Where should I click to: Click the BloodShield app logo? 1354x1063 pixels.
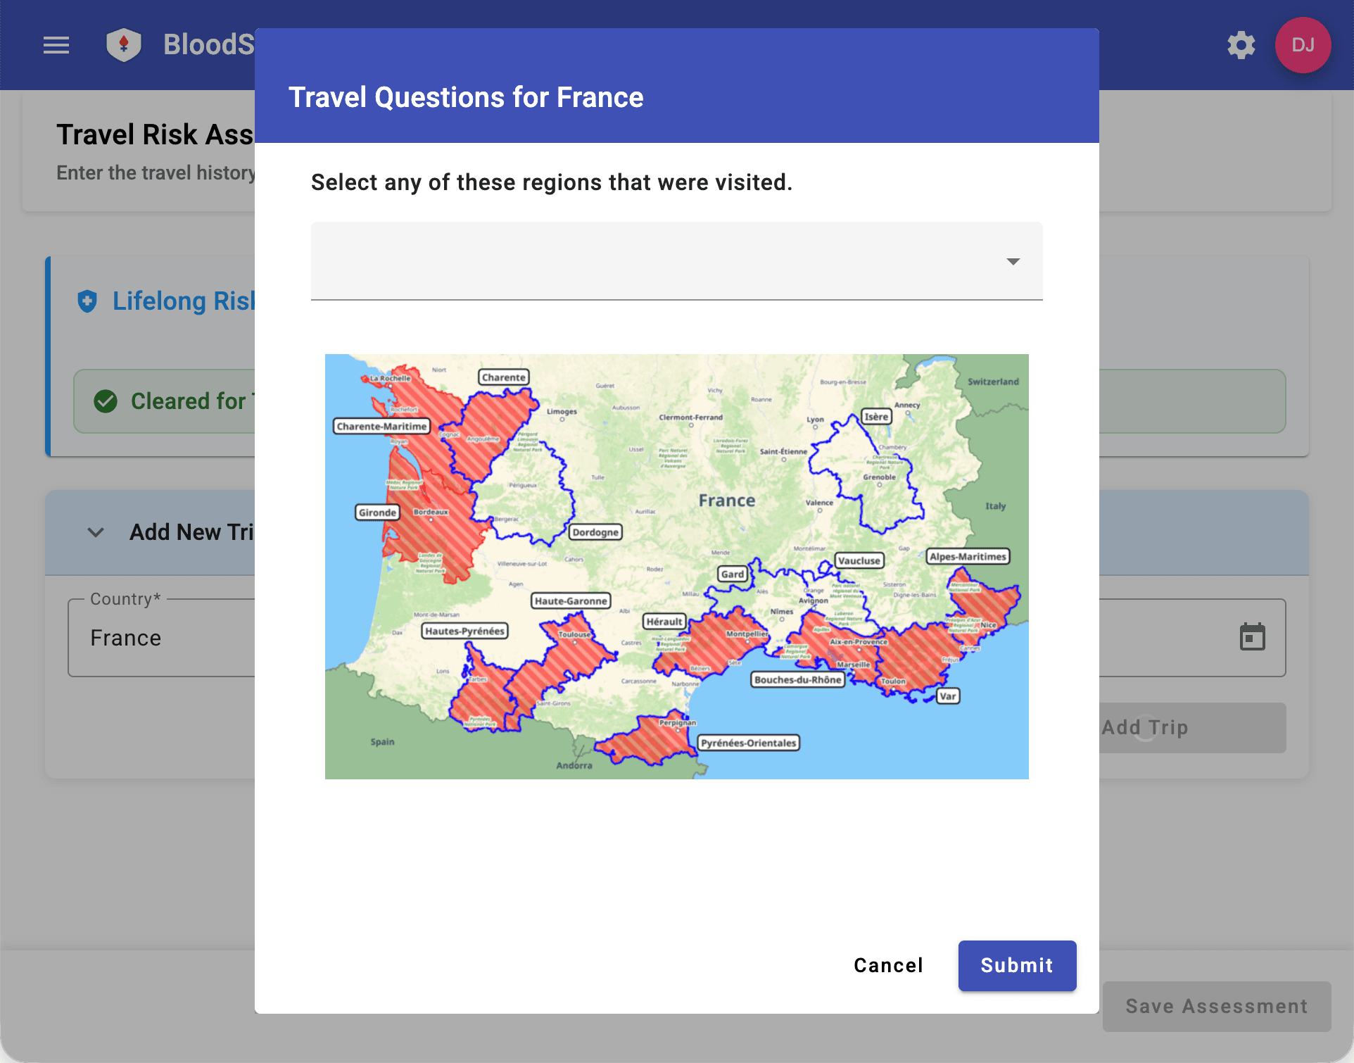[x=124, y=44]
